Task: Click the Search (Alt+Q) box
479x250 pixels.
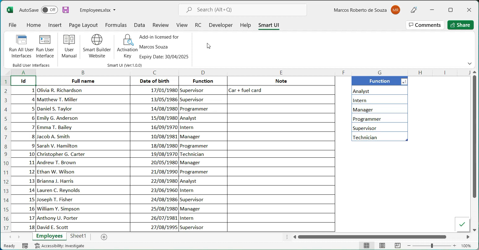Action: tap(242, 10)
